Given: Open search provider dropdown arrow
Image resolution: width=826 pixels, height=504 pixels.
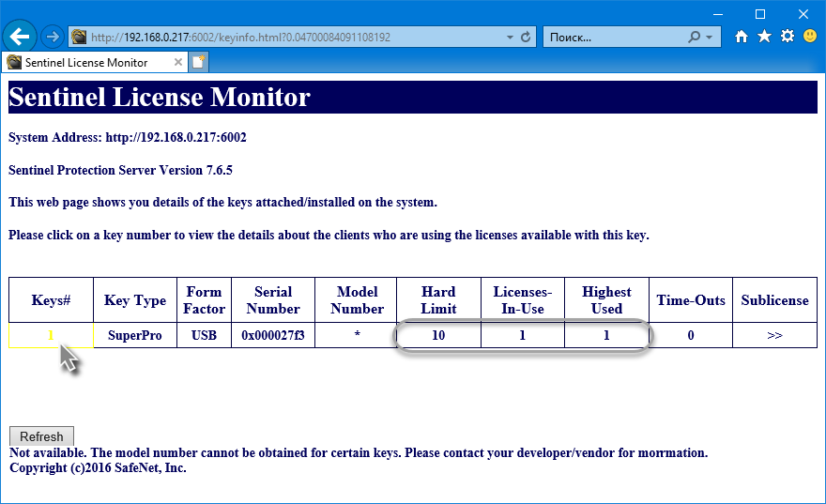Looking at the screenshot, I should click(709, 38).
